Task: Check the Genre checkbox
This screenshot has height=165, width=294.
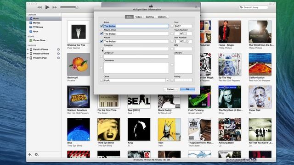Action: tap(102, 80)
